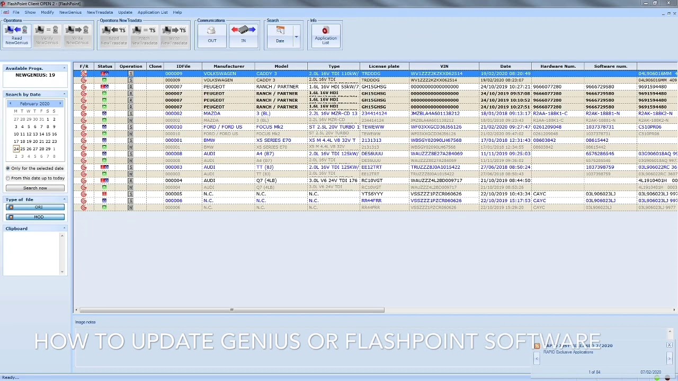Click the Write NewTrasdata icon
This screenshot has height=381, width=678.
(174, 35)
